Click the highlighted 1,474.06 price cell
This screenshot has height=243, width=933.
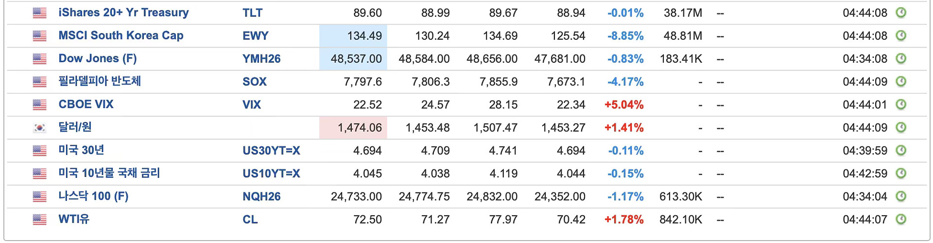(x=353, y=128)
